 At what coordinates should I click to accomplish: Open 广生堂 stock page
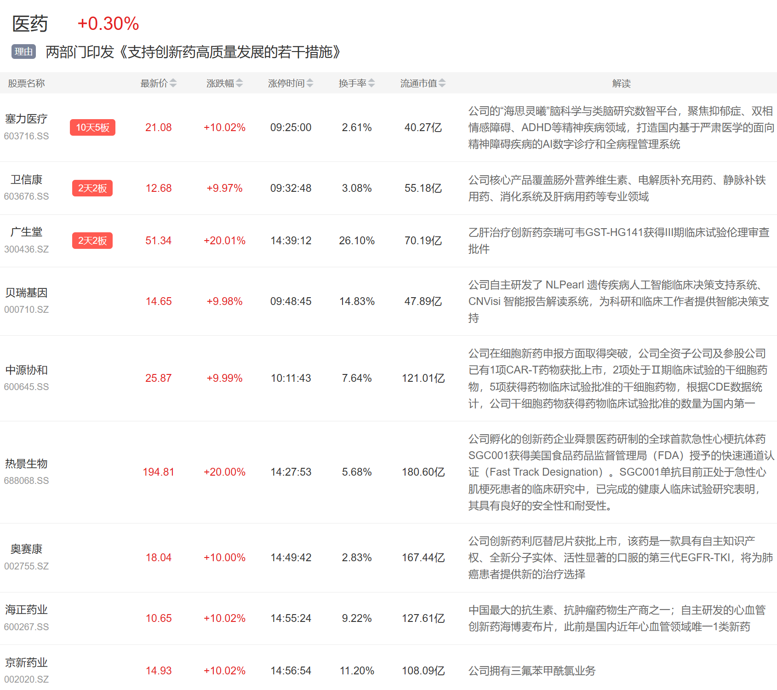[x=26, y=232]
